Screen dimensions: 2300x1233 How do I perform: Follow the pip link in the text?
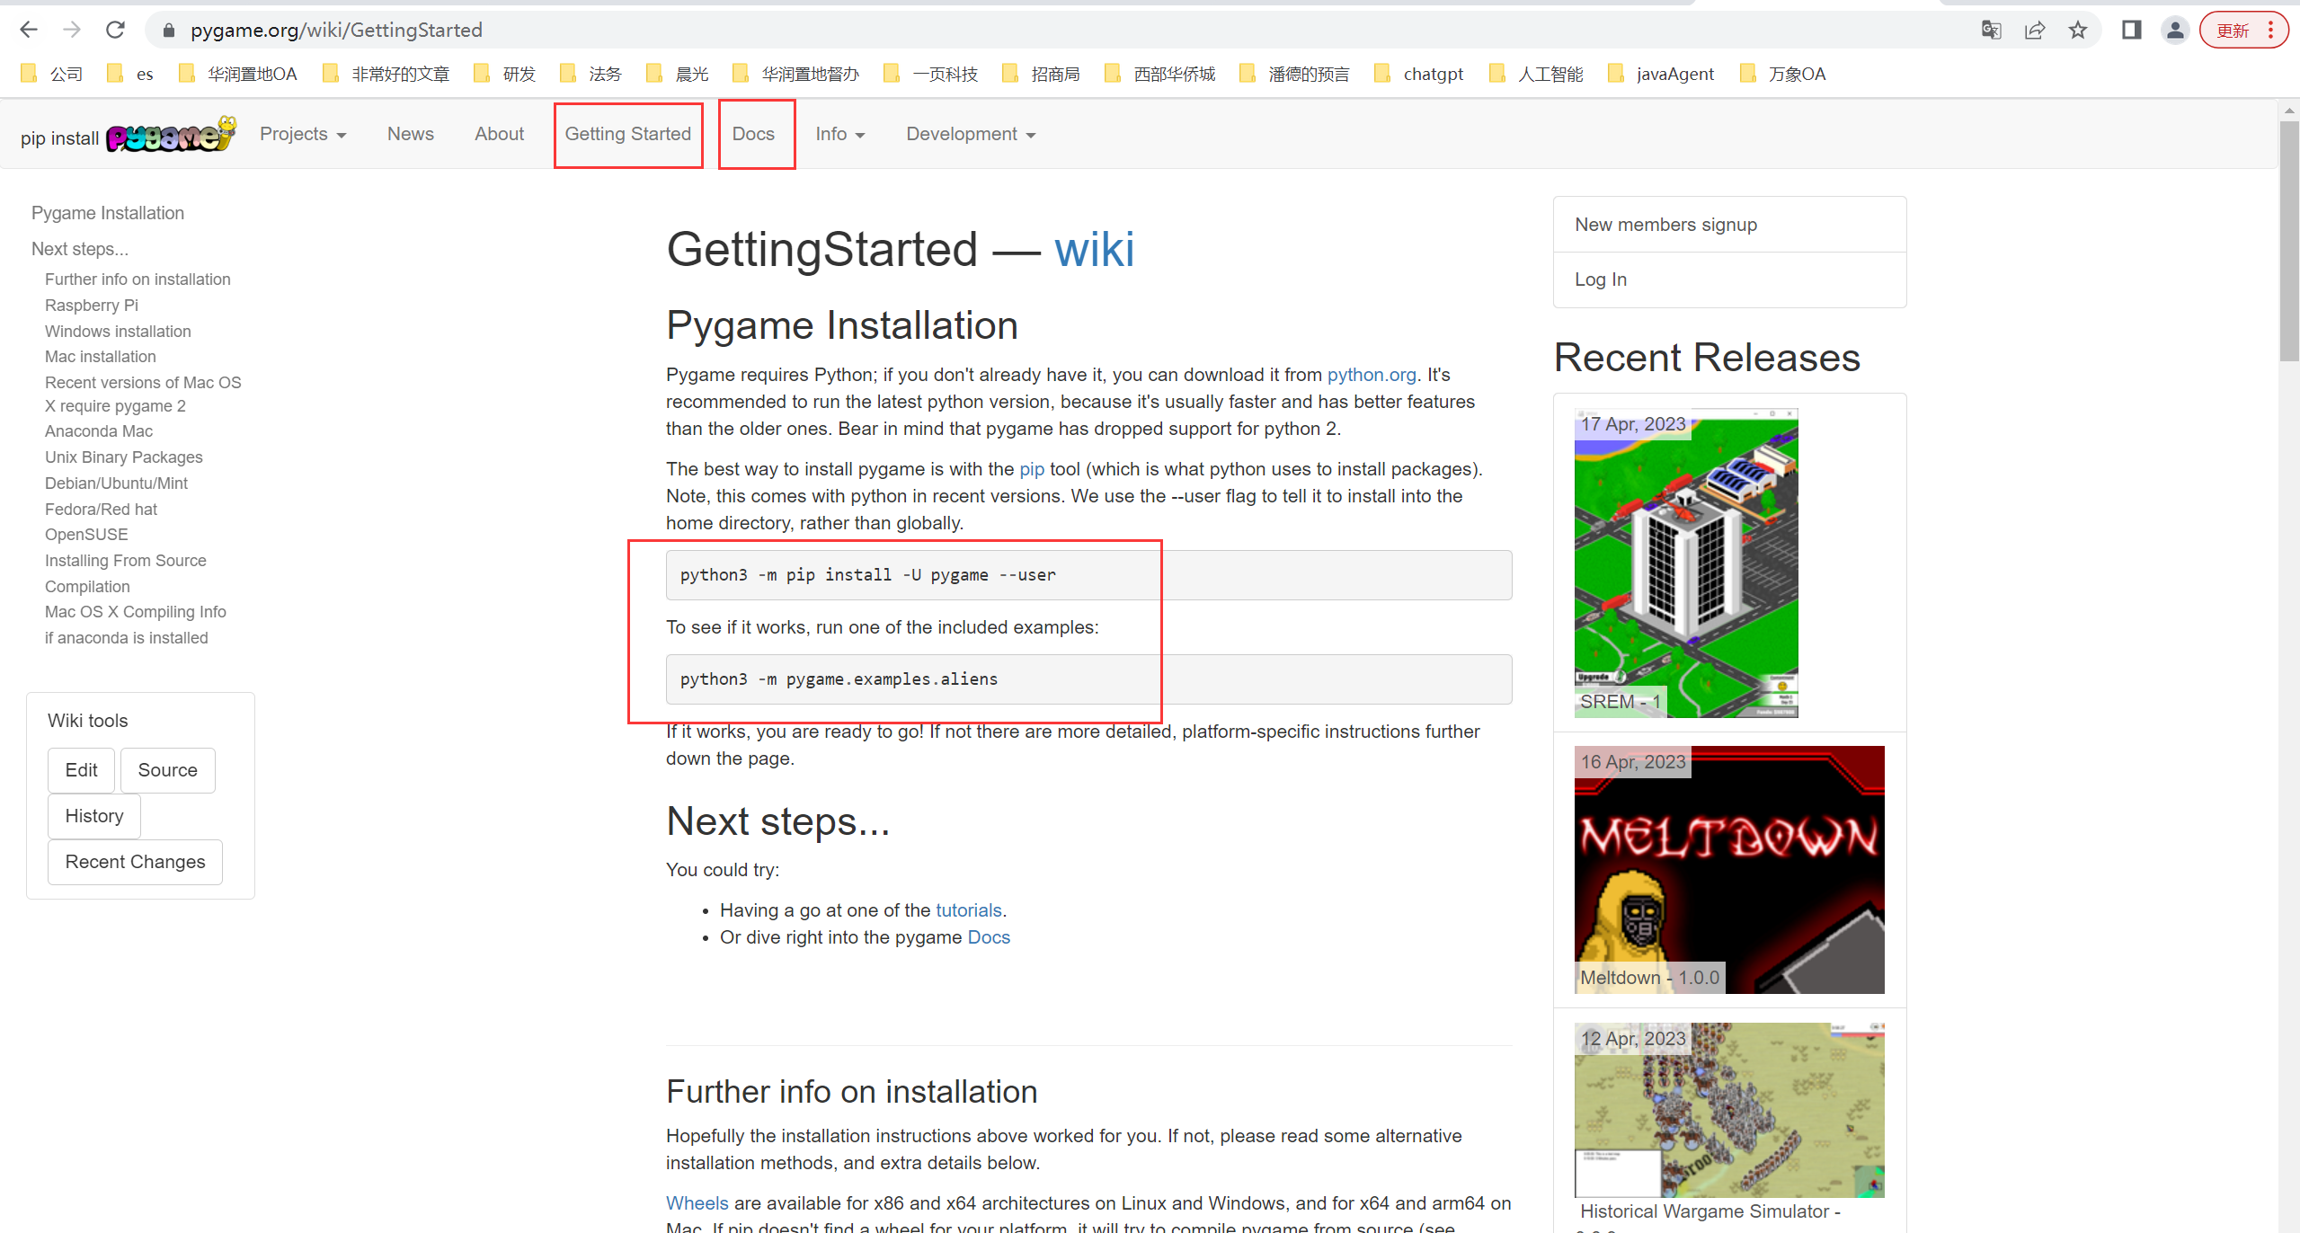tap(1032, 469)
